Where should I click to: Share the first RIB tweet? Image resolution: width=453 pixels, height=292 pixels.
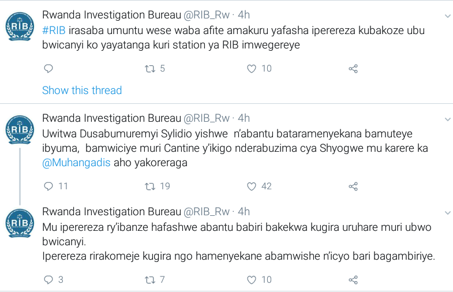(353, 69)
